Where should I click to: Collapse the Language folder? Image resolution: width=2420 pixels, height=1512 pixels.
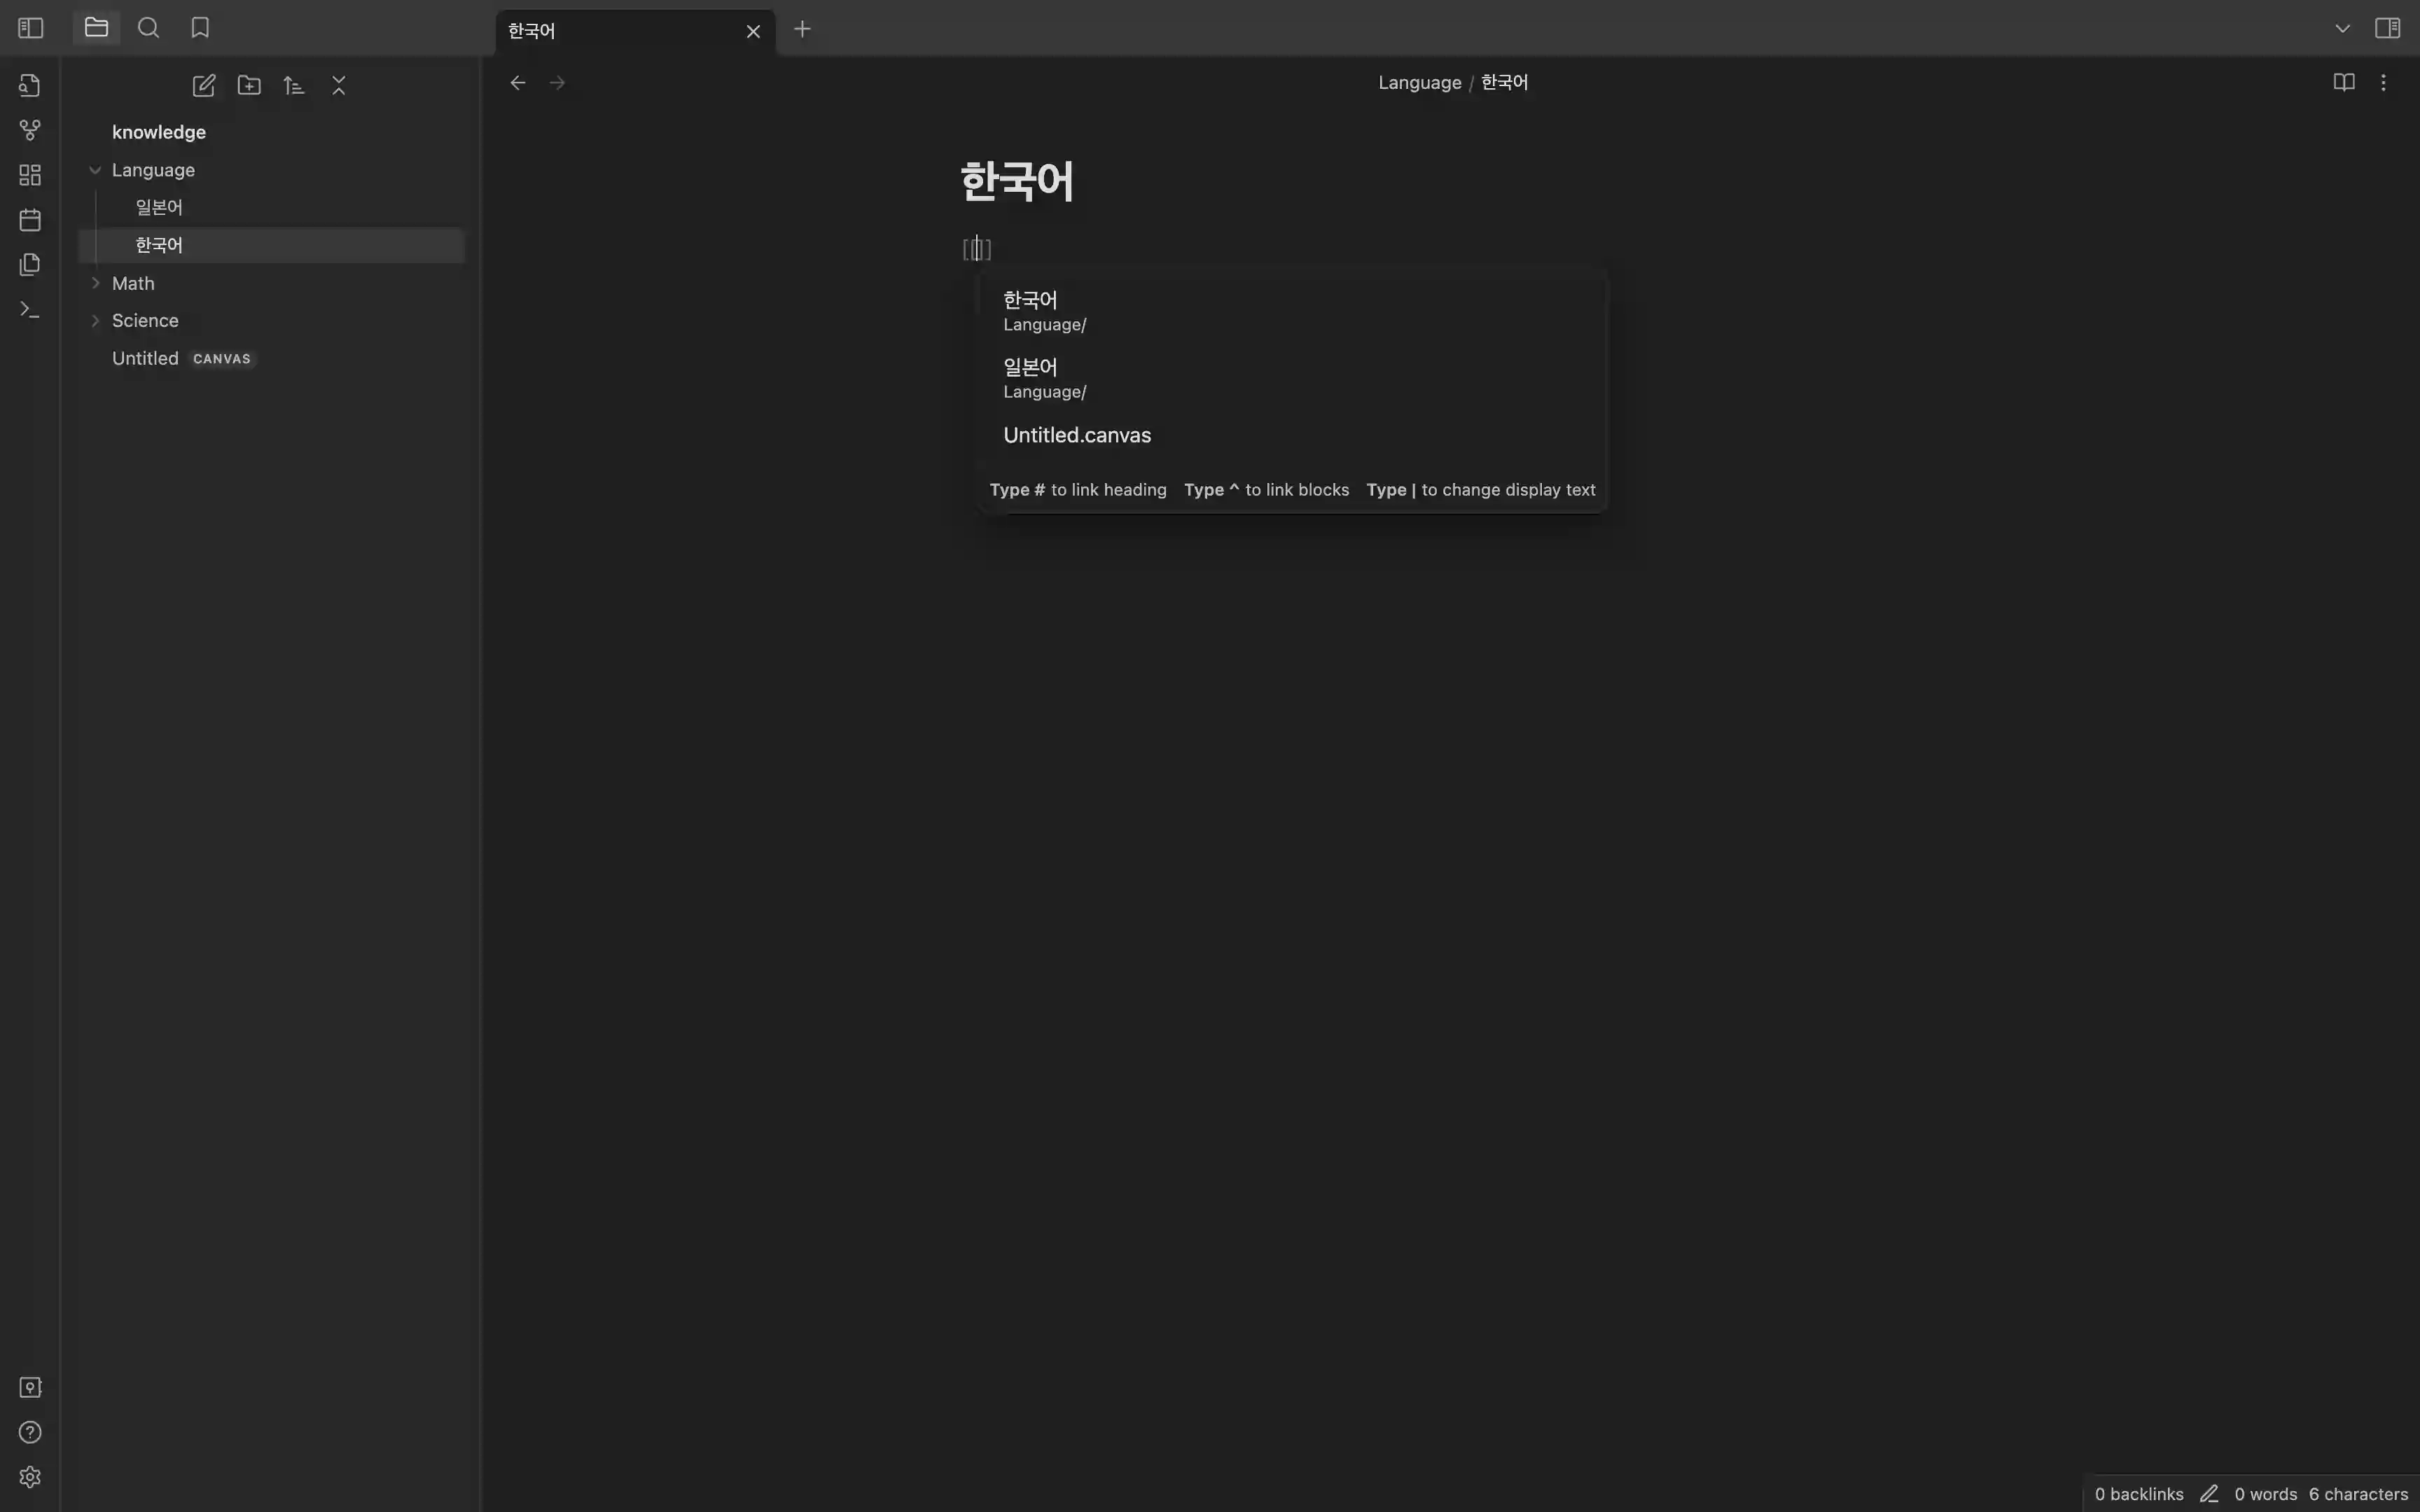[96, 170]
